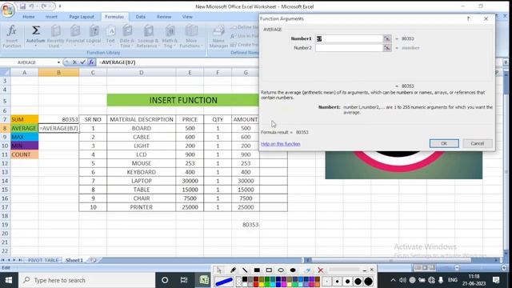512x288 pixels.
Task: Click the clock showing 11:18
Action: pos(474,276)
